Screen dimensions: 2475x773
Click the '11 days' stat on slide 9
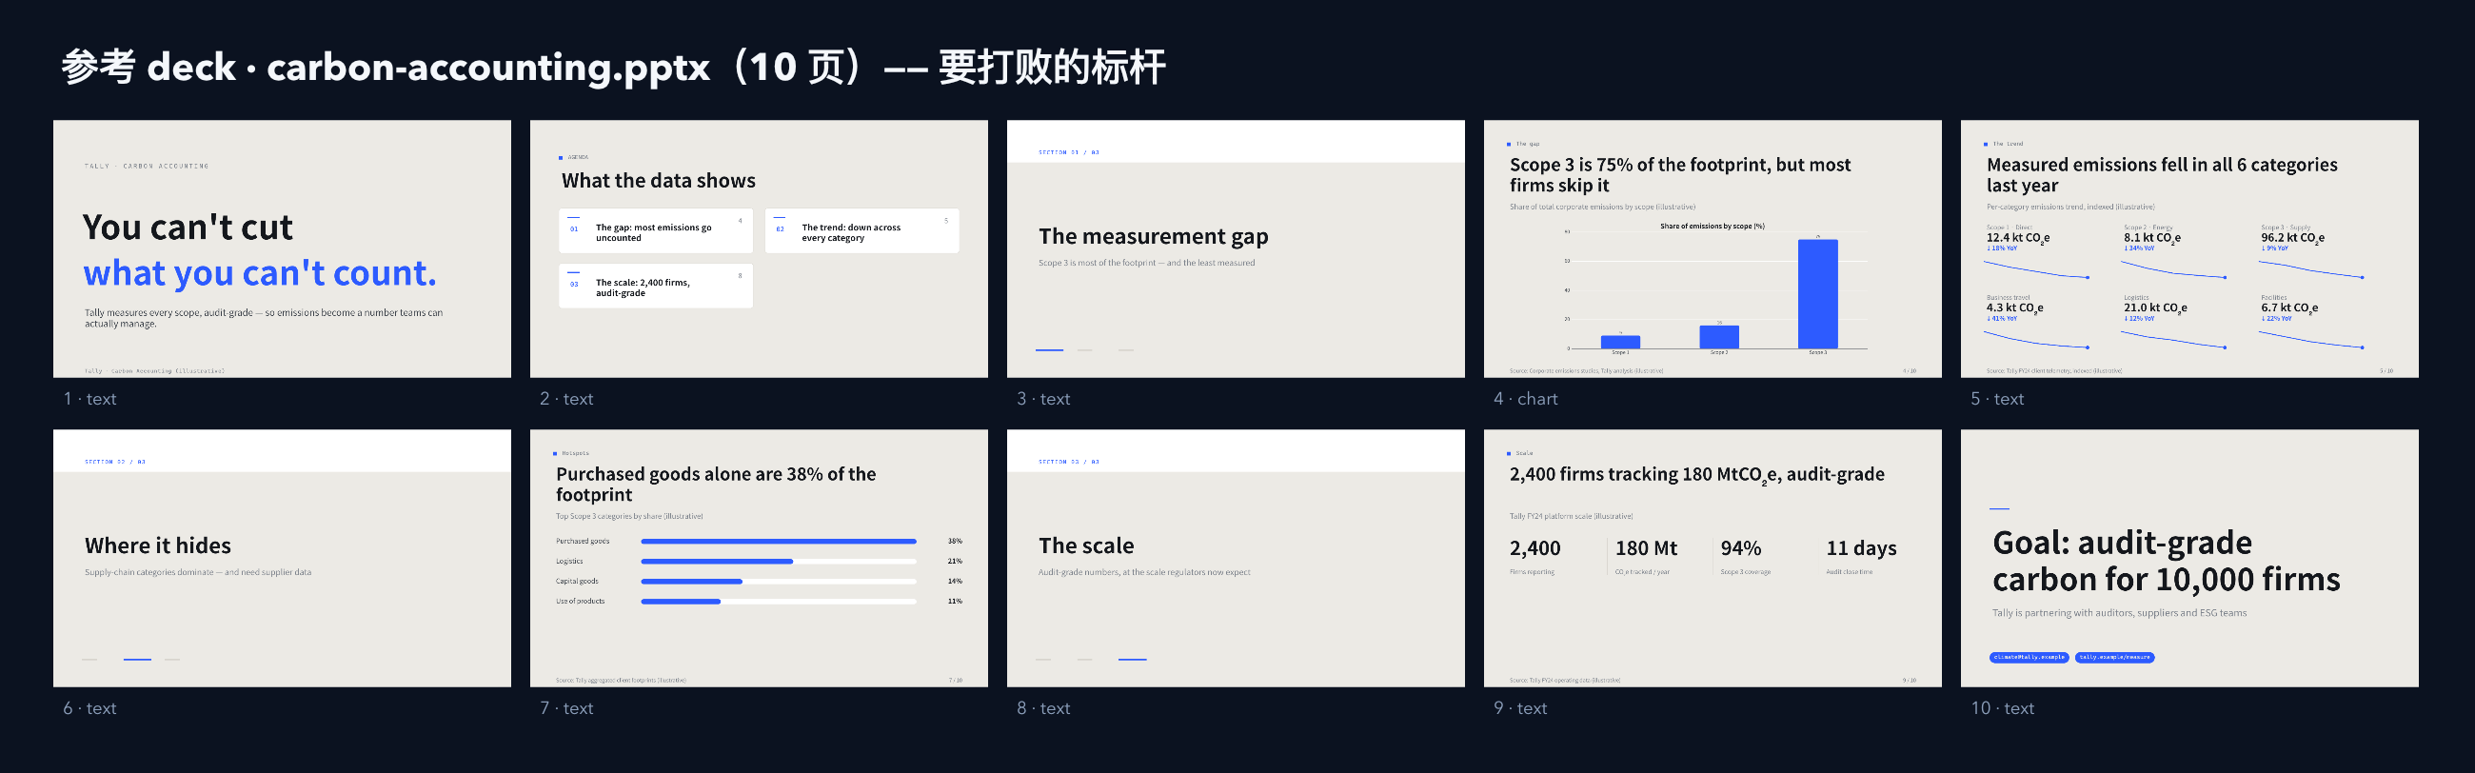(1861, 548)
